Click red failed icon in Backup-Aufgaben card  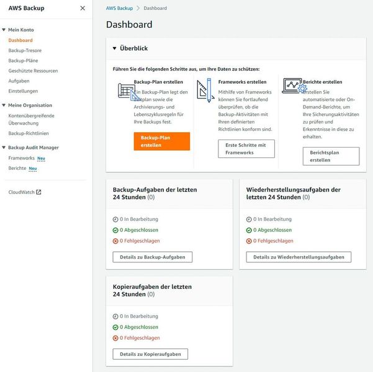pyautogui.click(x=115, y=241)
